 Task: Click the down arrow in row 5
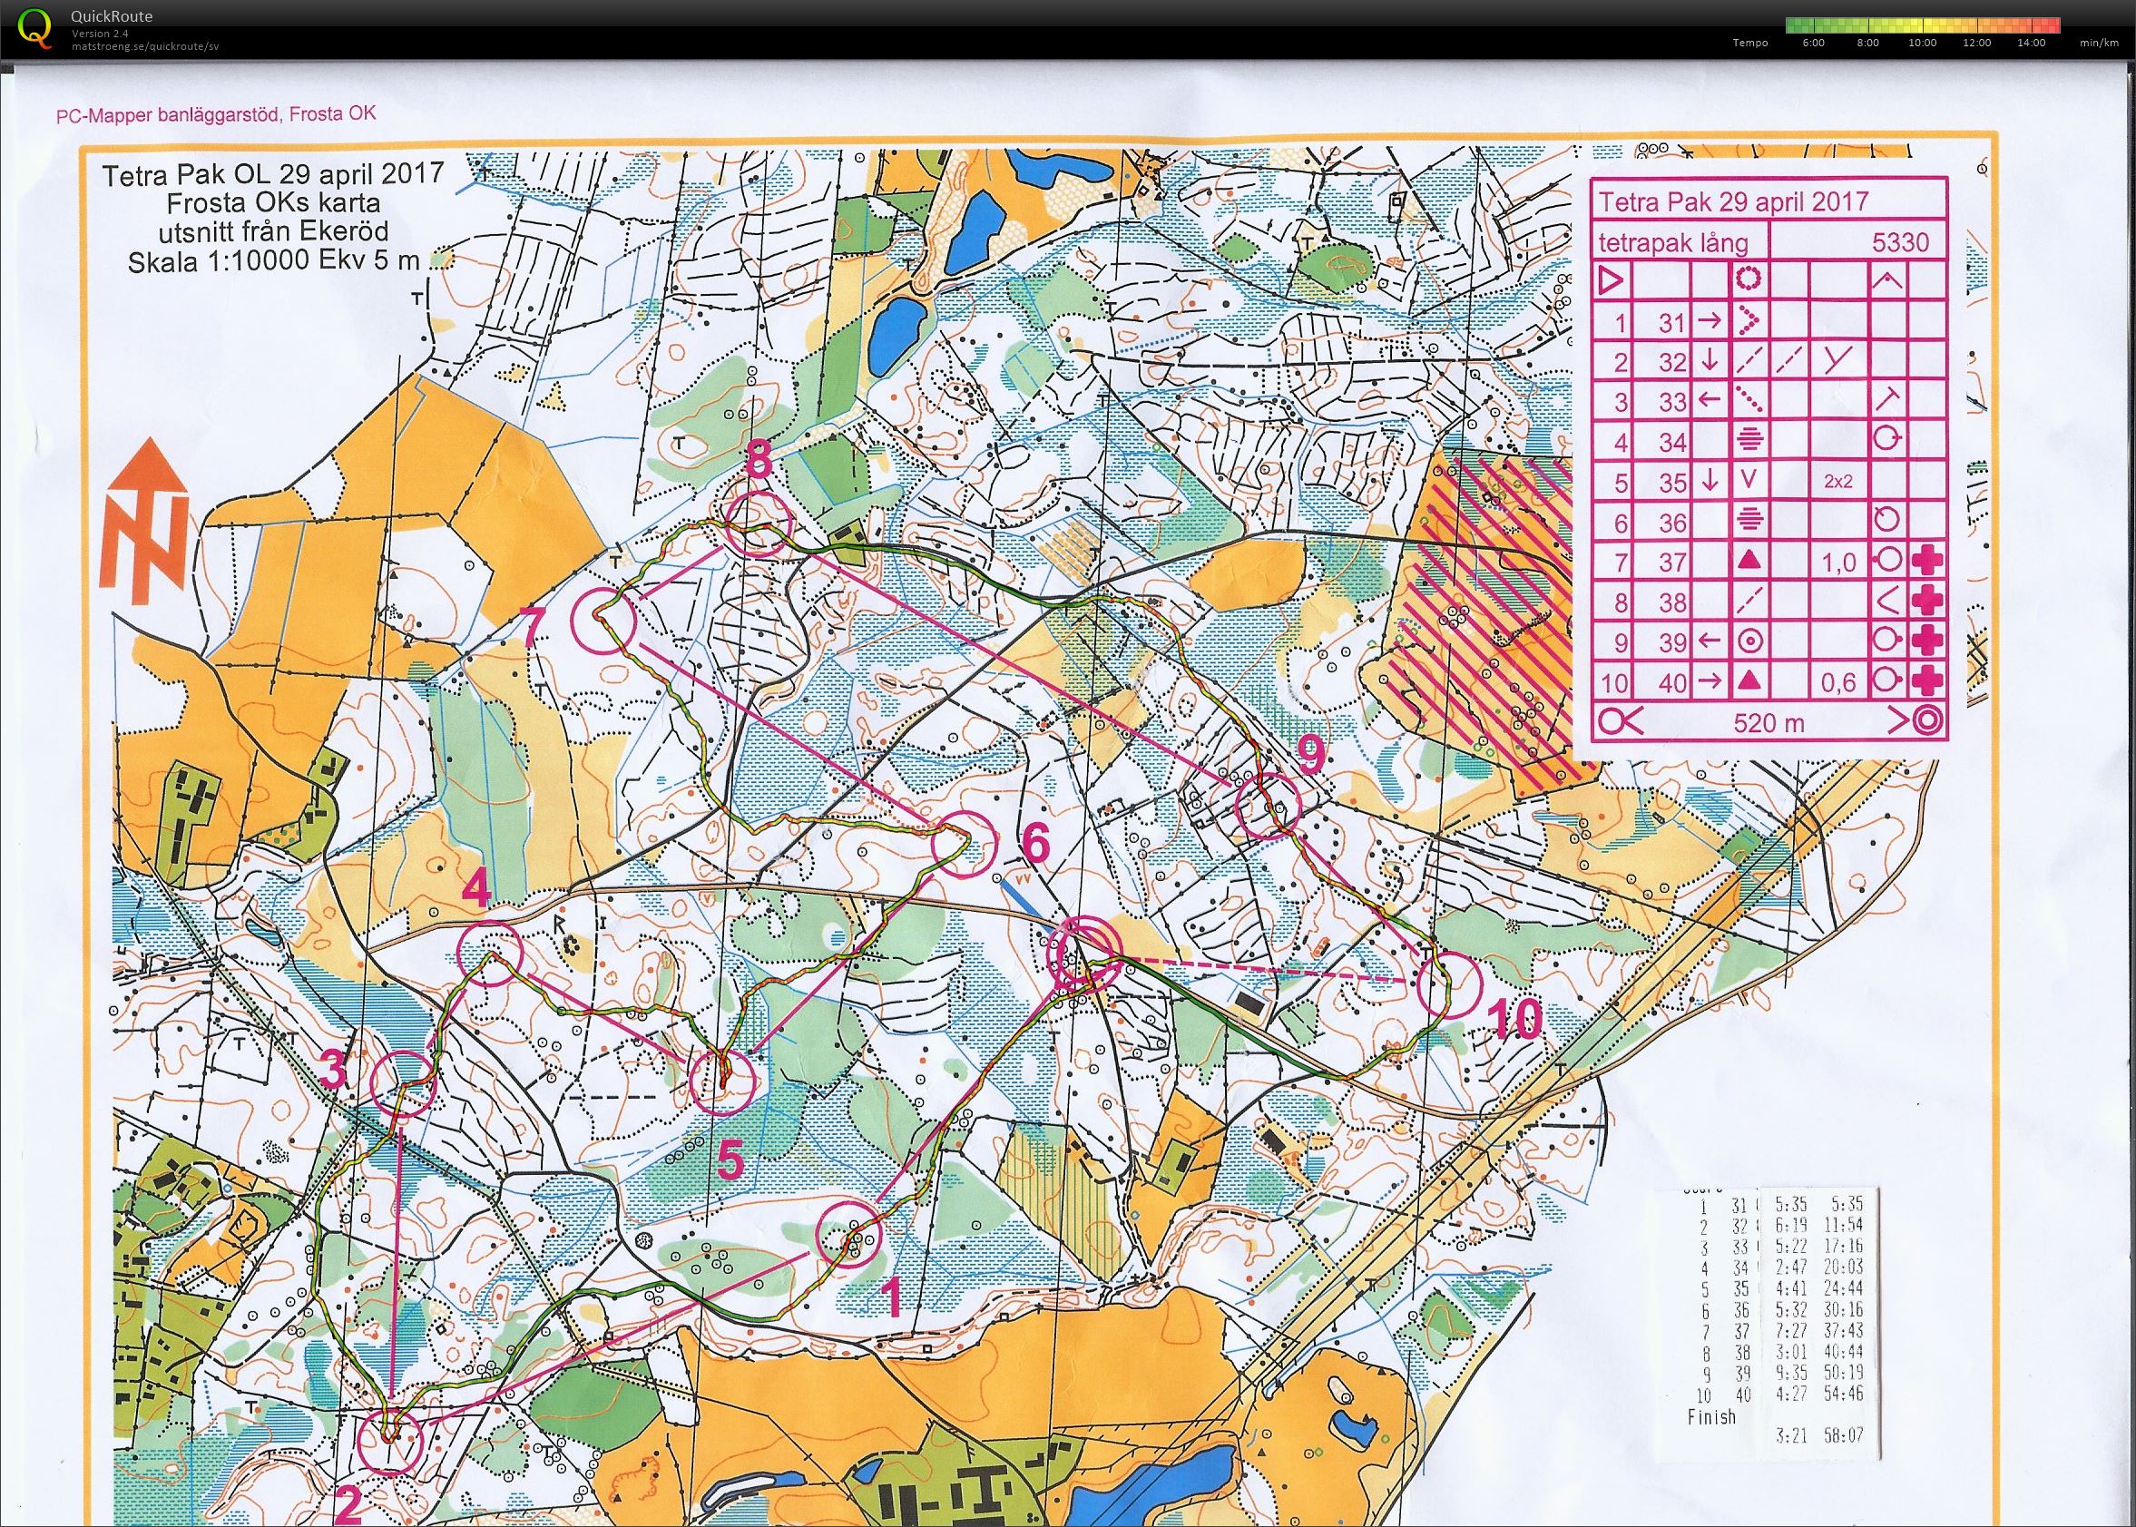(x=1710, y=481)
